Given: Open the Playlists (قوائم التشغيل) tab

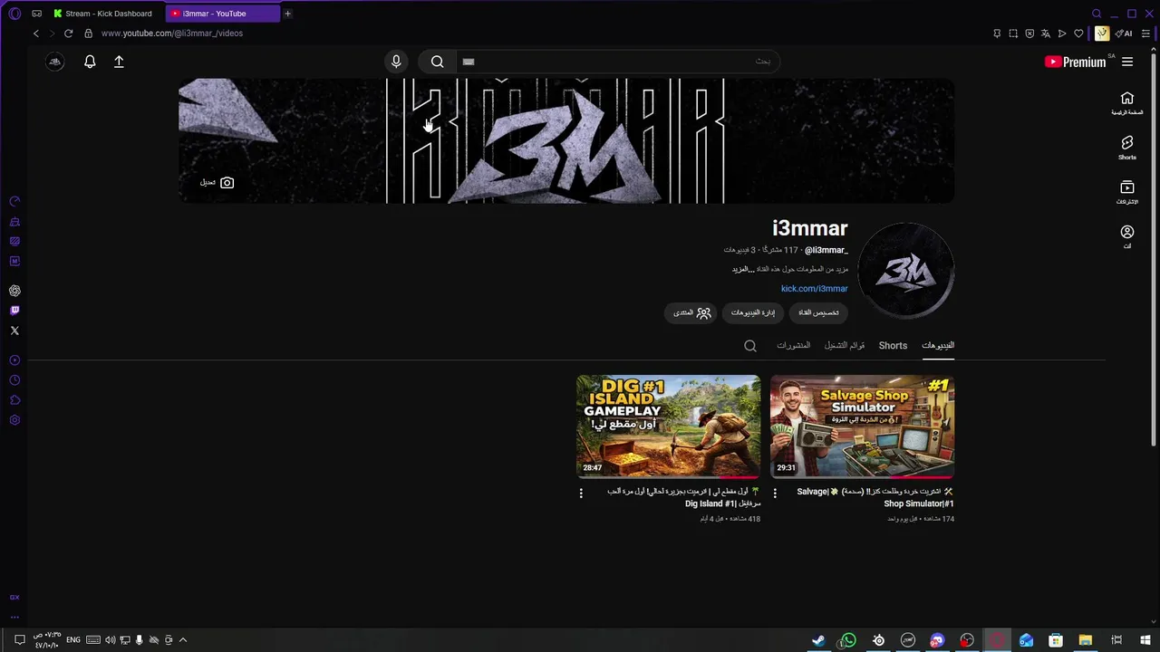Looking at the screenshot, I should tap(845, 346).
